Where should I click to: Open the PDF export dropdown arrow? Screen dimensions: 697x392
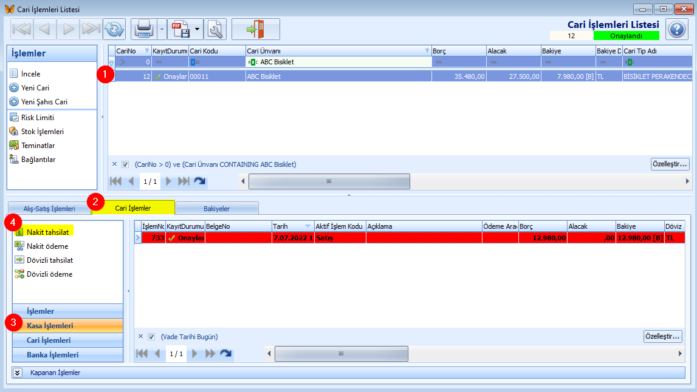coord(197,29)
